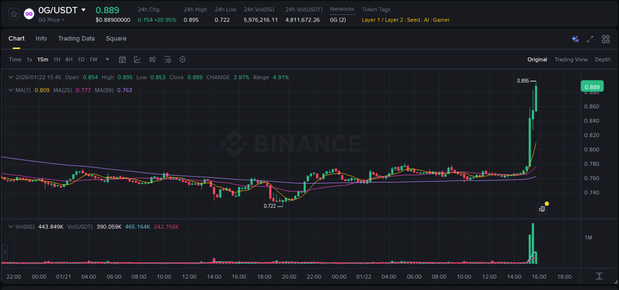Select the line chart style icon

[x=138, y=59]
